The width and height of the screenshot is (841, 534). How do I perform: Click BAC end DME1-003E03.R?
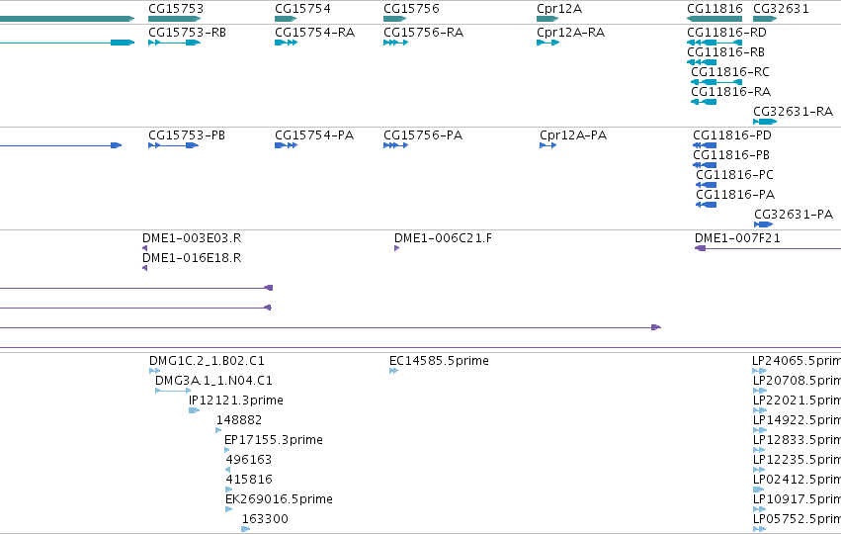pyautogui.click(x=145, y=248)
